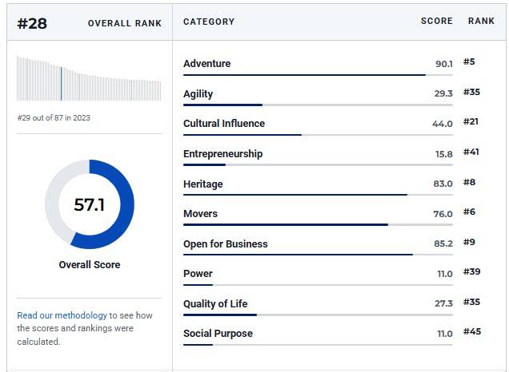Click the Heritage progress bar

point(318,195)
